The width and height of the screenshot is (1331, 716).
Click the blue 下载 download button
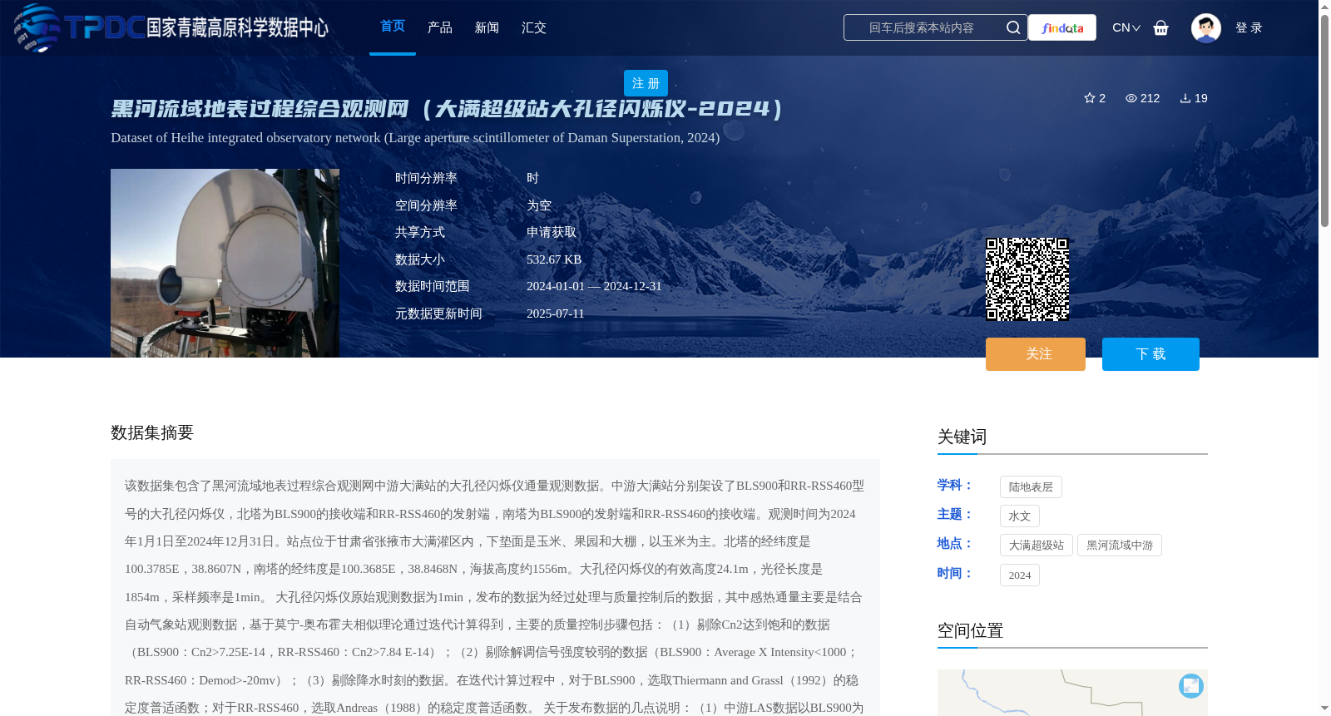click(1150, 354)
